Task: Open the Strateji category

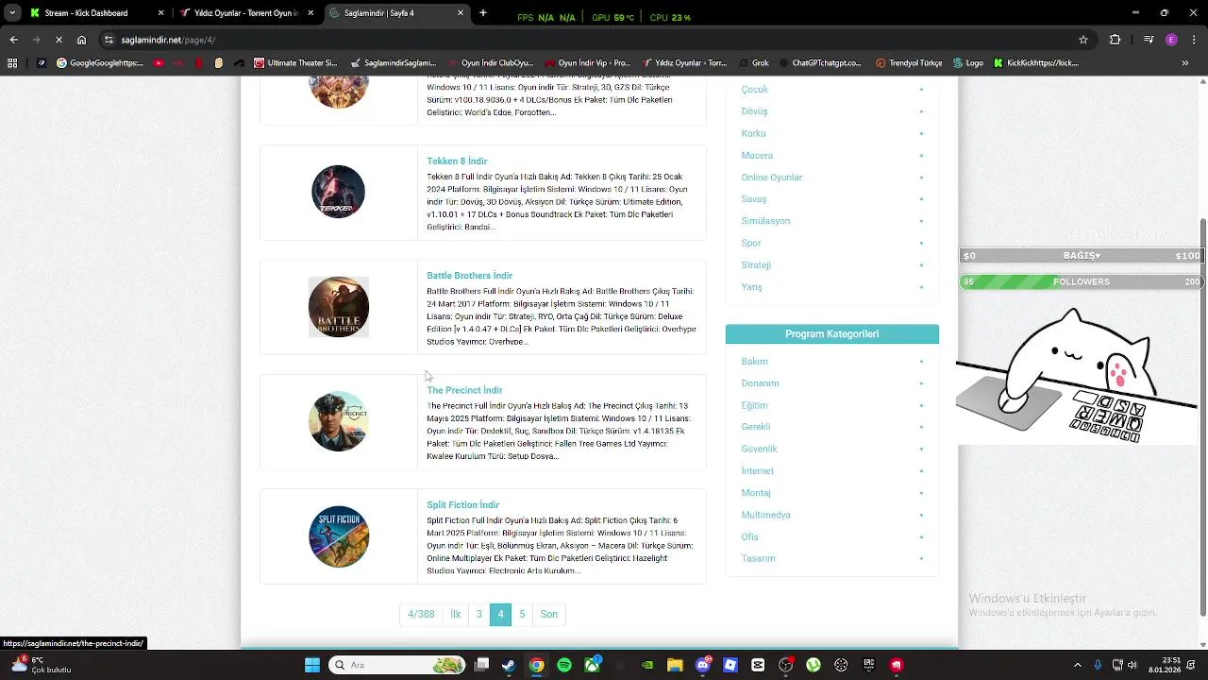Action: (756, 265)
